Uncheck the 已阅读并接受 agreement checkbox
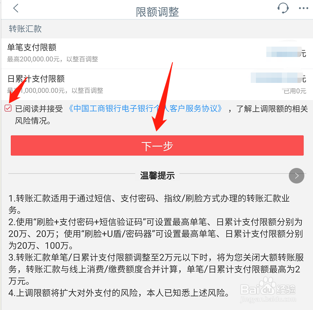The height and width of the screenshot is (310, 313). coord(8,108)
